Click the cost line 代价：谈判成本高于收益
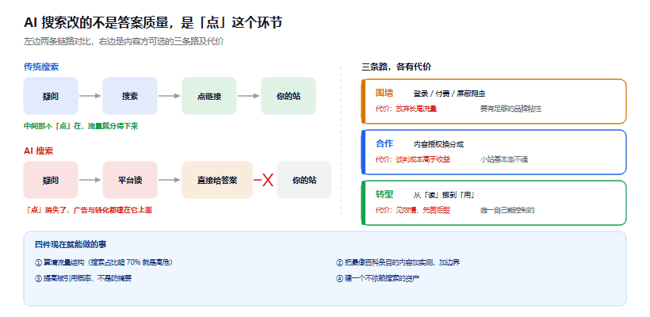 413,159
